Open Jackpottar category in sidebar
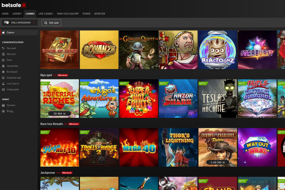 click(12, 66)
